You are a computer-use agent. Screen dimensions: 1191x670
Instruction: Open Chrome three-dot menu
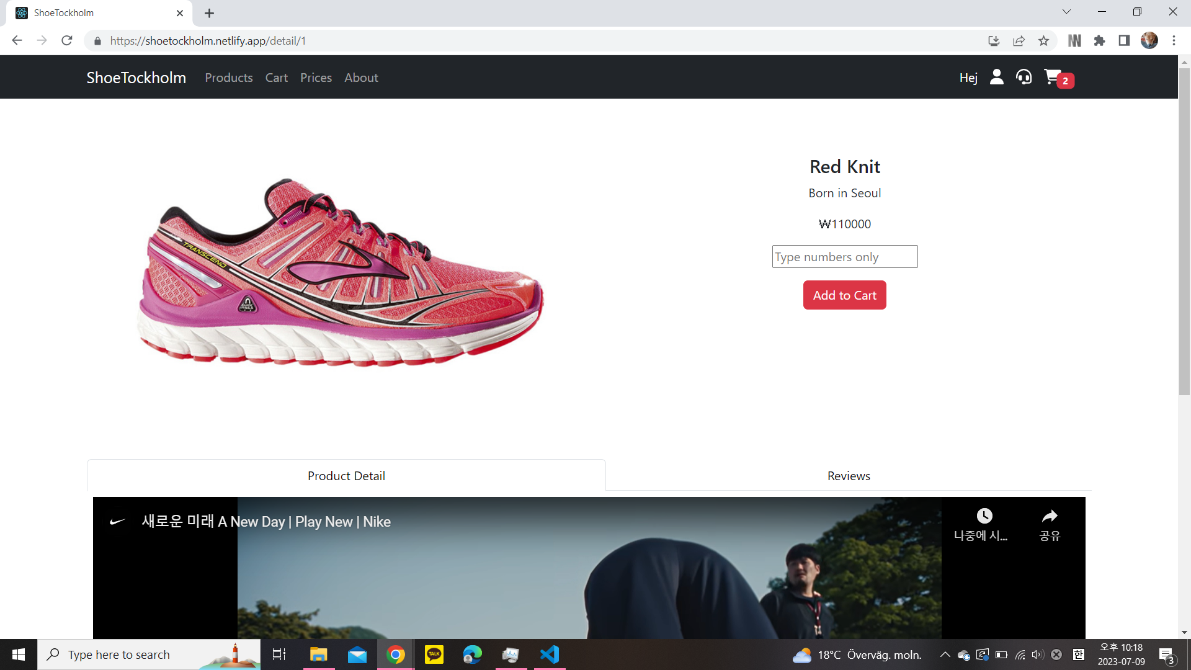pyautogui.click(x=1174, y=41)
